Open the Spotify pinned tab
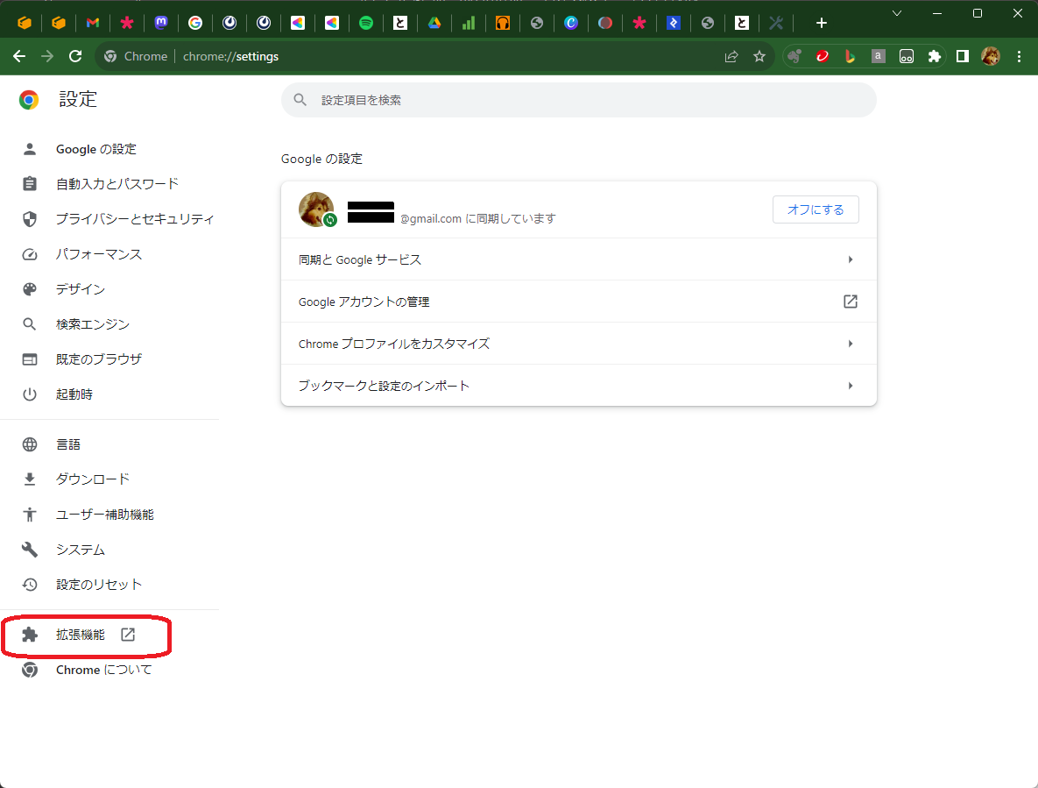The width and height of the screenshot is (1038, 788). [x=366, y=22]
